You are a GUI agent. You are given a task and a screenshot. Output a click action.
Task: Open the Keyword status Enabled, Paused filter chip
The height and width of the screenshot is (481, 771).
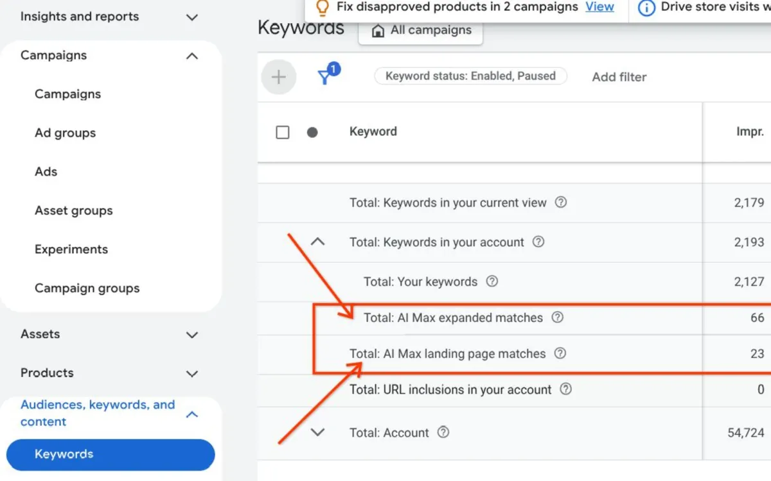470,76
